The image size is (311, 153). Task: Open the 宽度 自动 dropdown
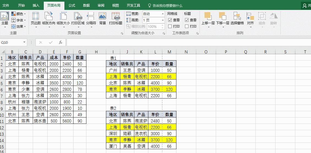163,14
